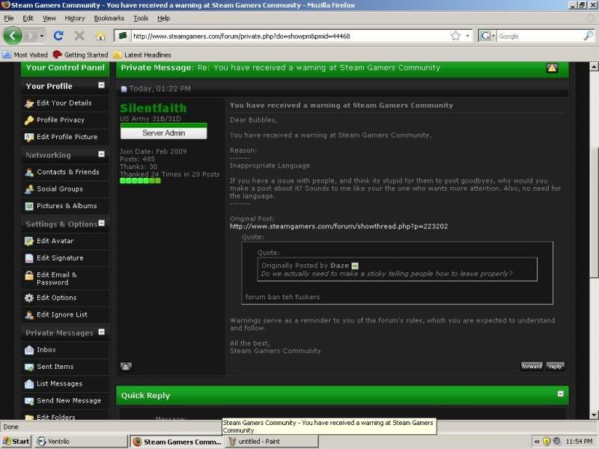Screen dimensions: 599x449
Task: Collapse the Networking section
Action: point(102,155)
